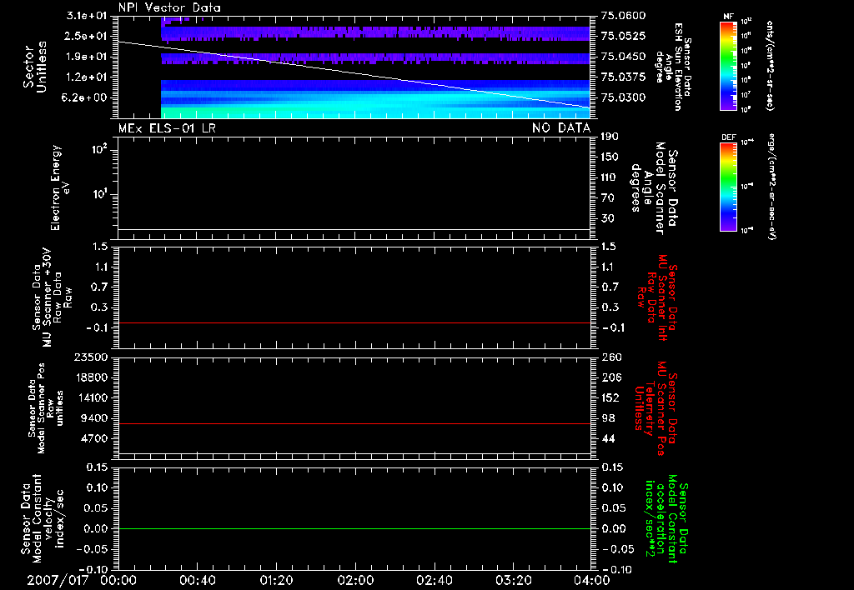Click the '260' telemetry tick value
Image resolution: width=854 pixels, height=590 pixels.
[612, 357]
